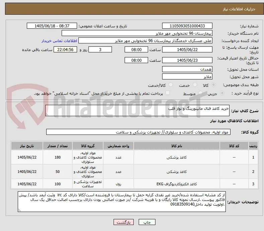Click کاغذ پزشکی in row 2
The width and height of the screenshot is (264, 231).
click(x=177, y=172)
